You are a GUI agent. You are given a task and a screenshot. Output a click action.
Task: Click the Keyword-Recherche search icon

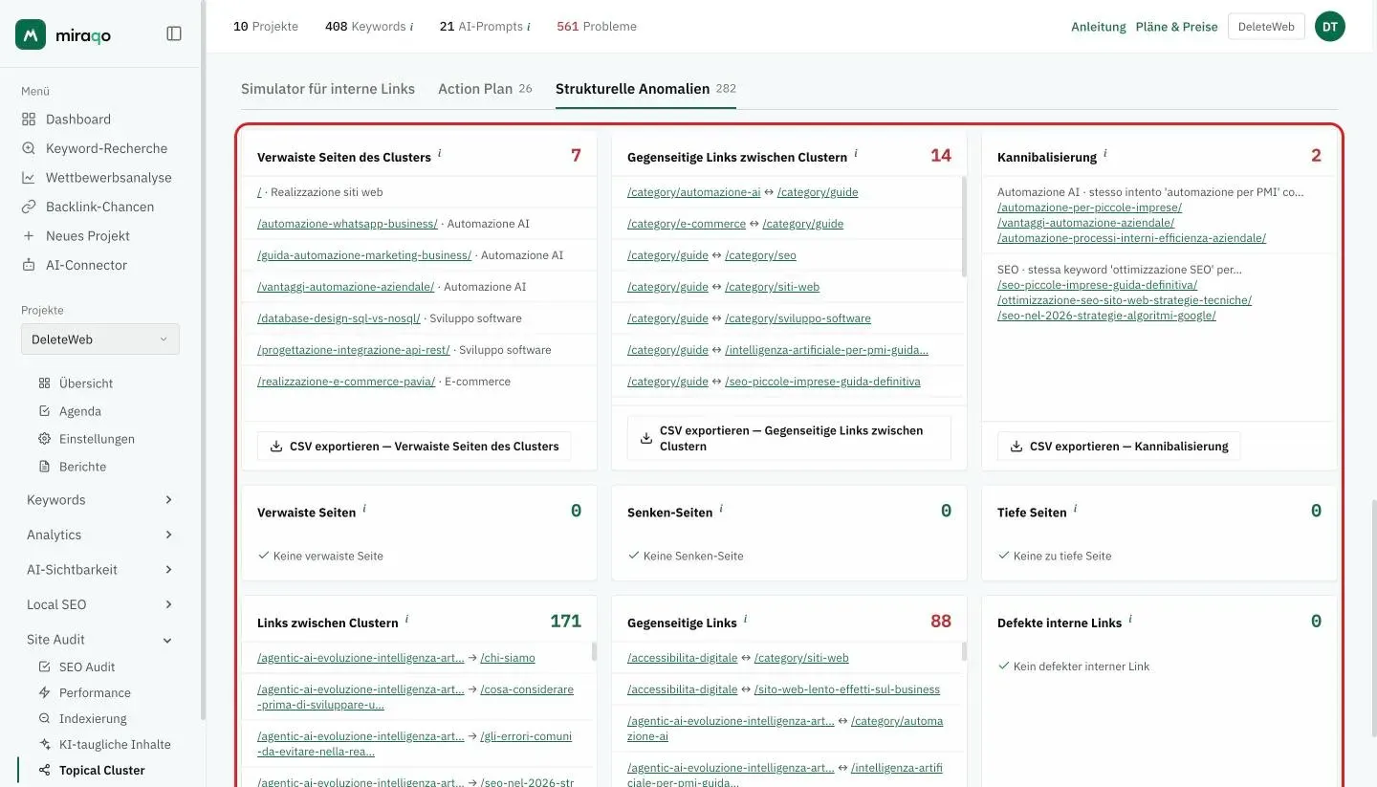click(x=28, y=148)
